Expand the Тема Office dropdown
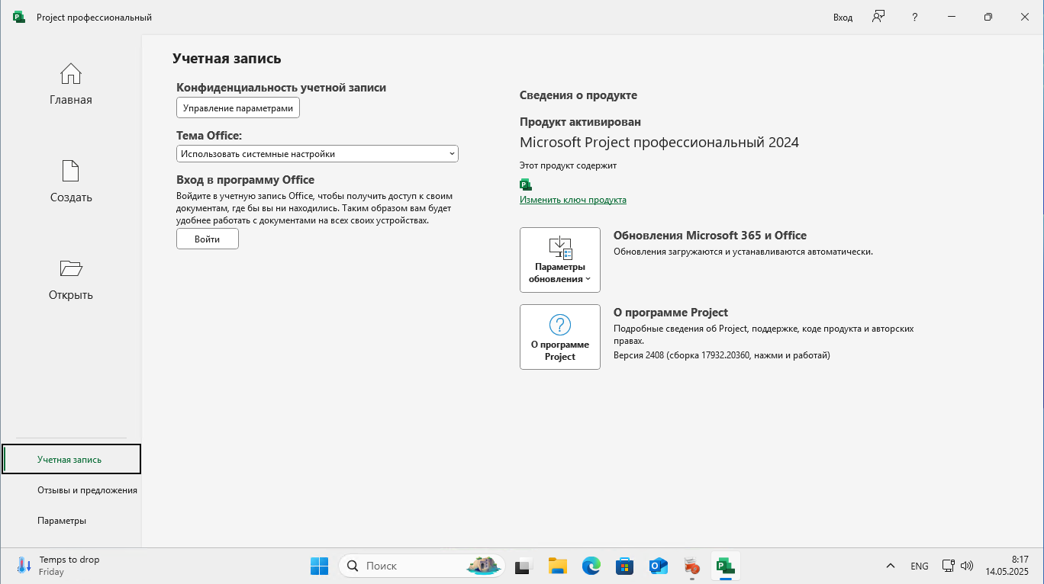 pos(317,154)
